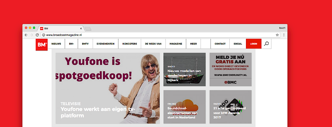Open the site search magnifier icon
Viewport: 332px width, 127px height.
[x=266, y=44]
